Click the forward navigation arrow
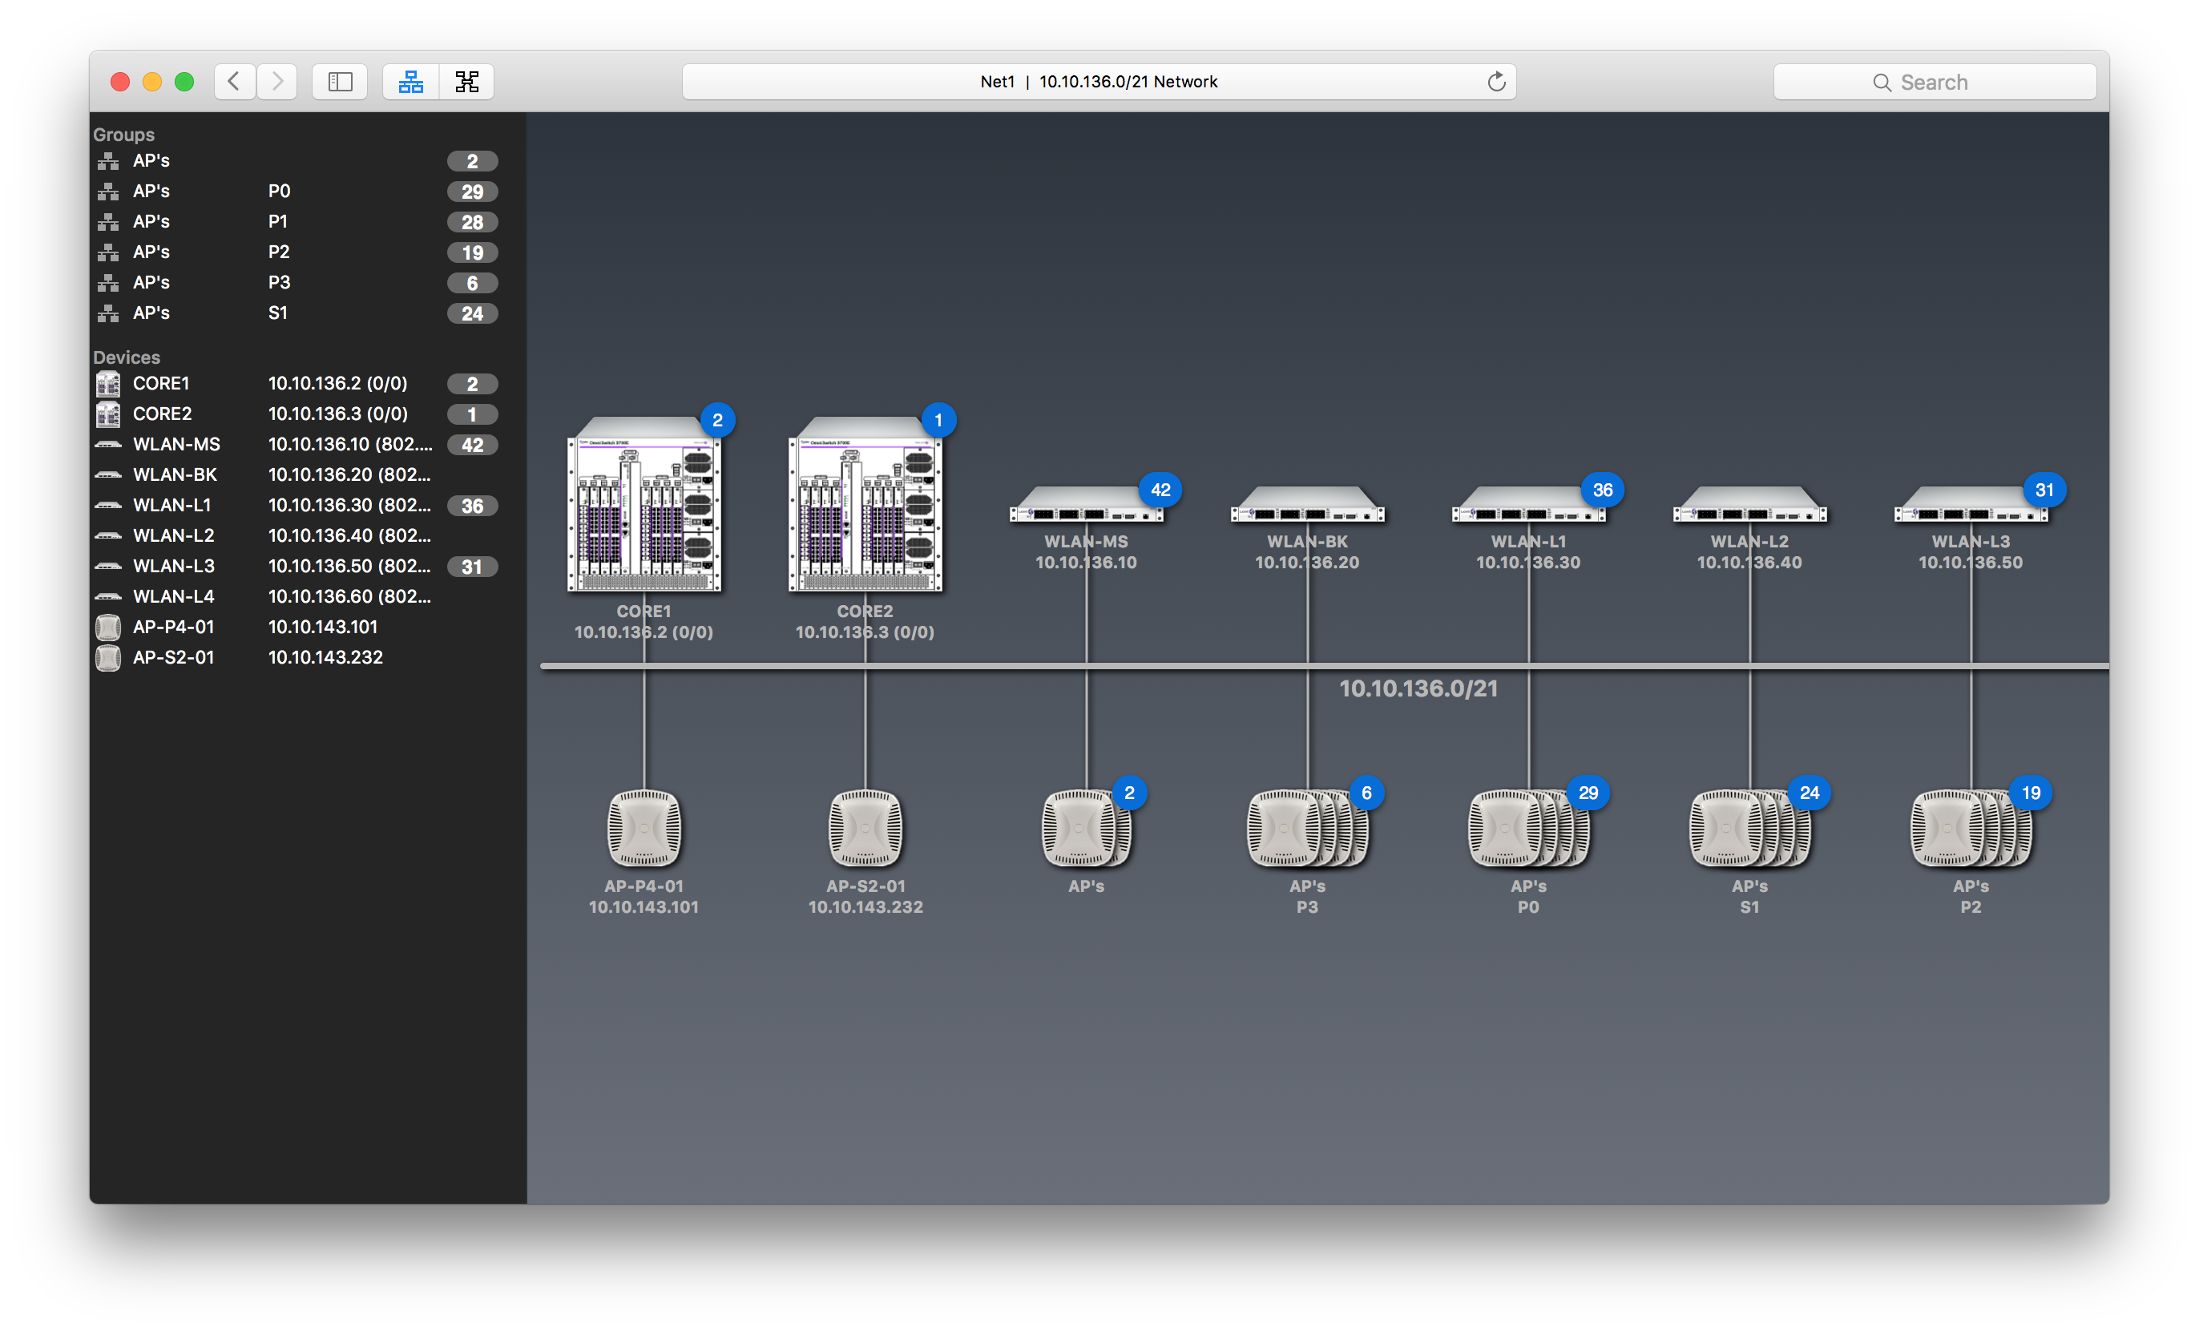 point(277,81)
